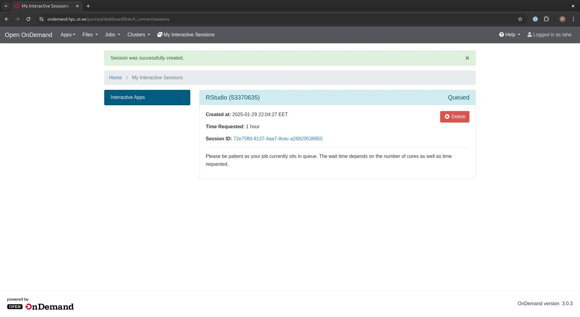Image resolution: width=580 pixels, height=317 pixels.
Task: Bookmark this page with star icon
Action: 520,19
